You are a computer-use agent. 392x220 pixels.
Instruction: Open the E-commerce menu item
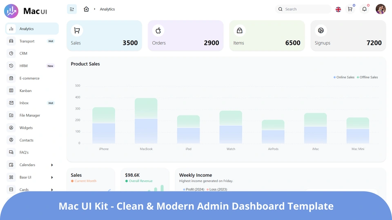click(x=32, y=78)
